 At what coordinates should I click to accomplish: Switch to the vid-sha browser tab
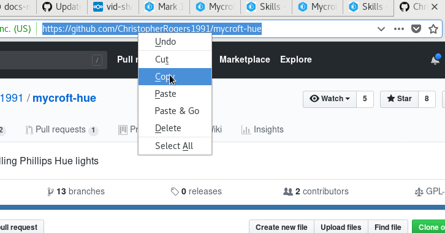point(113,7)
